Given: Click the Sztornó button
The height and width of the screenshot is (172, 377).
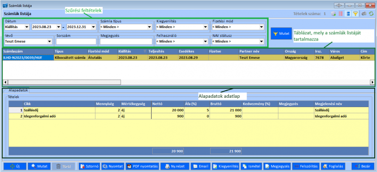Looking at the screenshot, I should tap(90, 166).
